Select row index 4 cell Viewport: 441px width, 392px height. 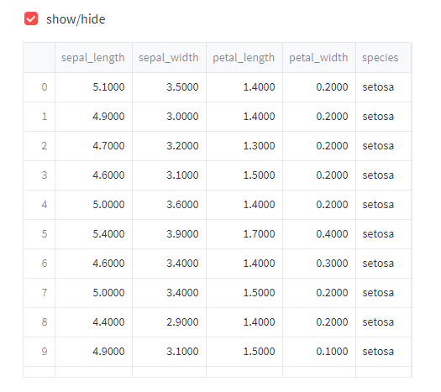coord(39,205)
